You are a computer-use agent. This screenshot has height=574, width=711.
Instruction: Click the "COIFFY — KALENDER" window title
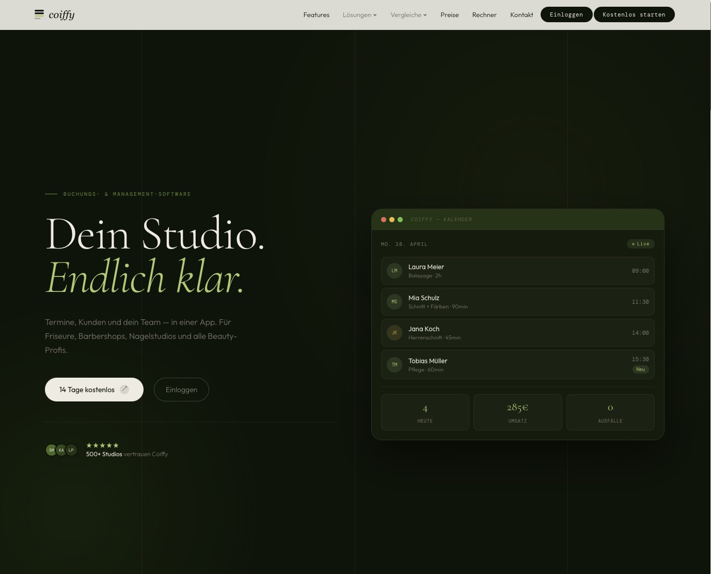(441, 220)
